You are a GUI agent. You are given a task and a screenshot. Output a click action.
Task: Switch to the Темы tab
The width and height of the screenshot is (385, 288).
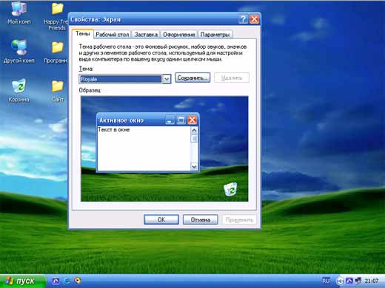(x=83, y=34)
